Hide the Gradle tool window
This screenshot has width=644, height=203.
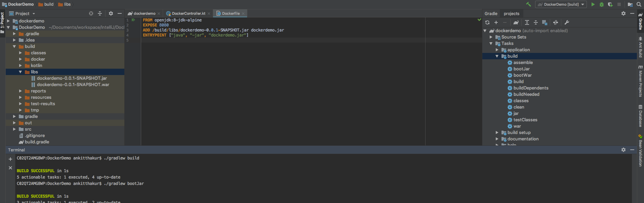[x=632, y=13]
